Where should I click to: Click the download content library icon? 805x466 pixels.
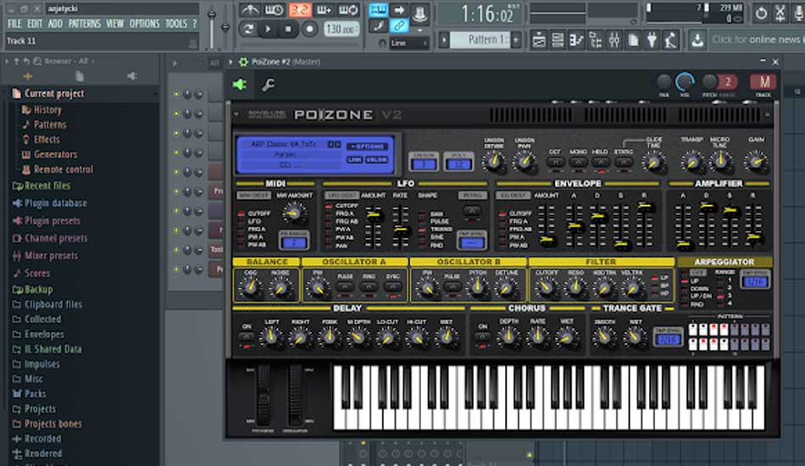[697, 40]
